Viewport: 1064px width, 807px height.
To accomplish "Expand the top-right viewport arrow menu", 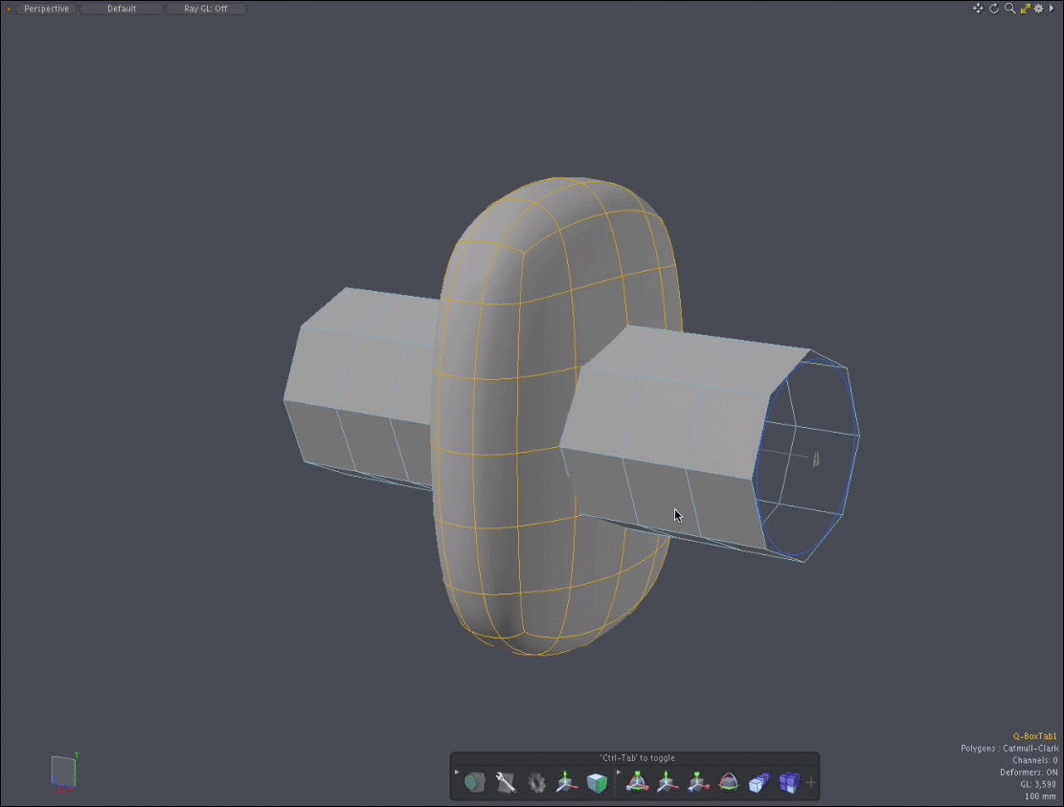I will (x=1053, y=9).
